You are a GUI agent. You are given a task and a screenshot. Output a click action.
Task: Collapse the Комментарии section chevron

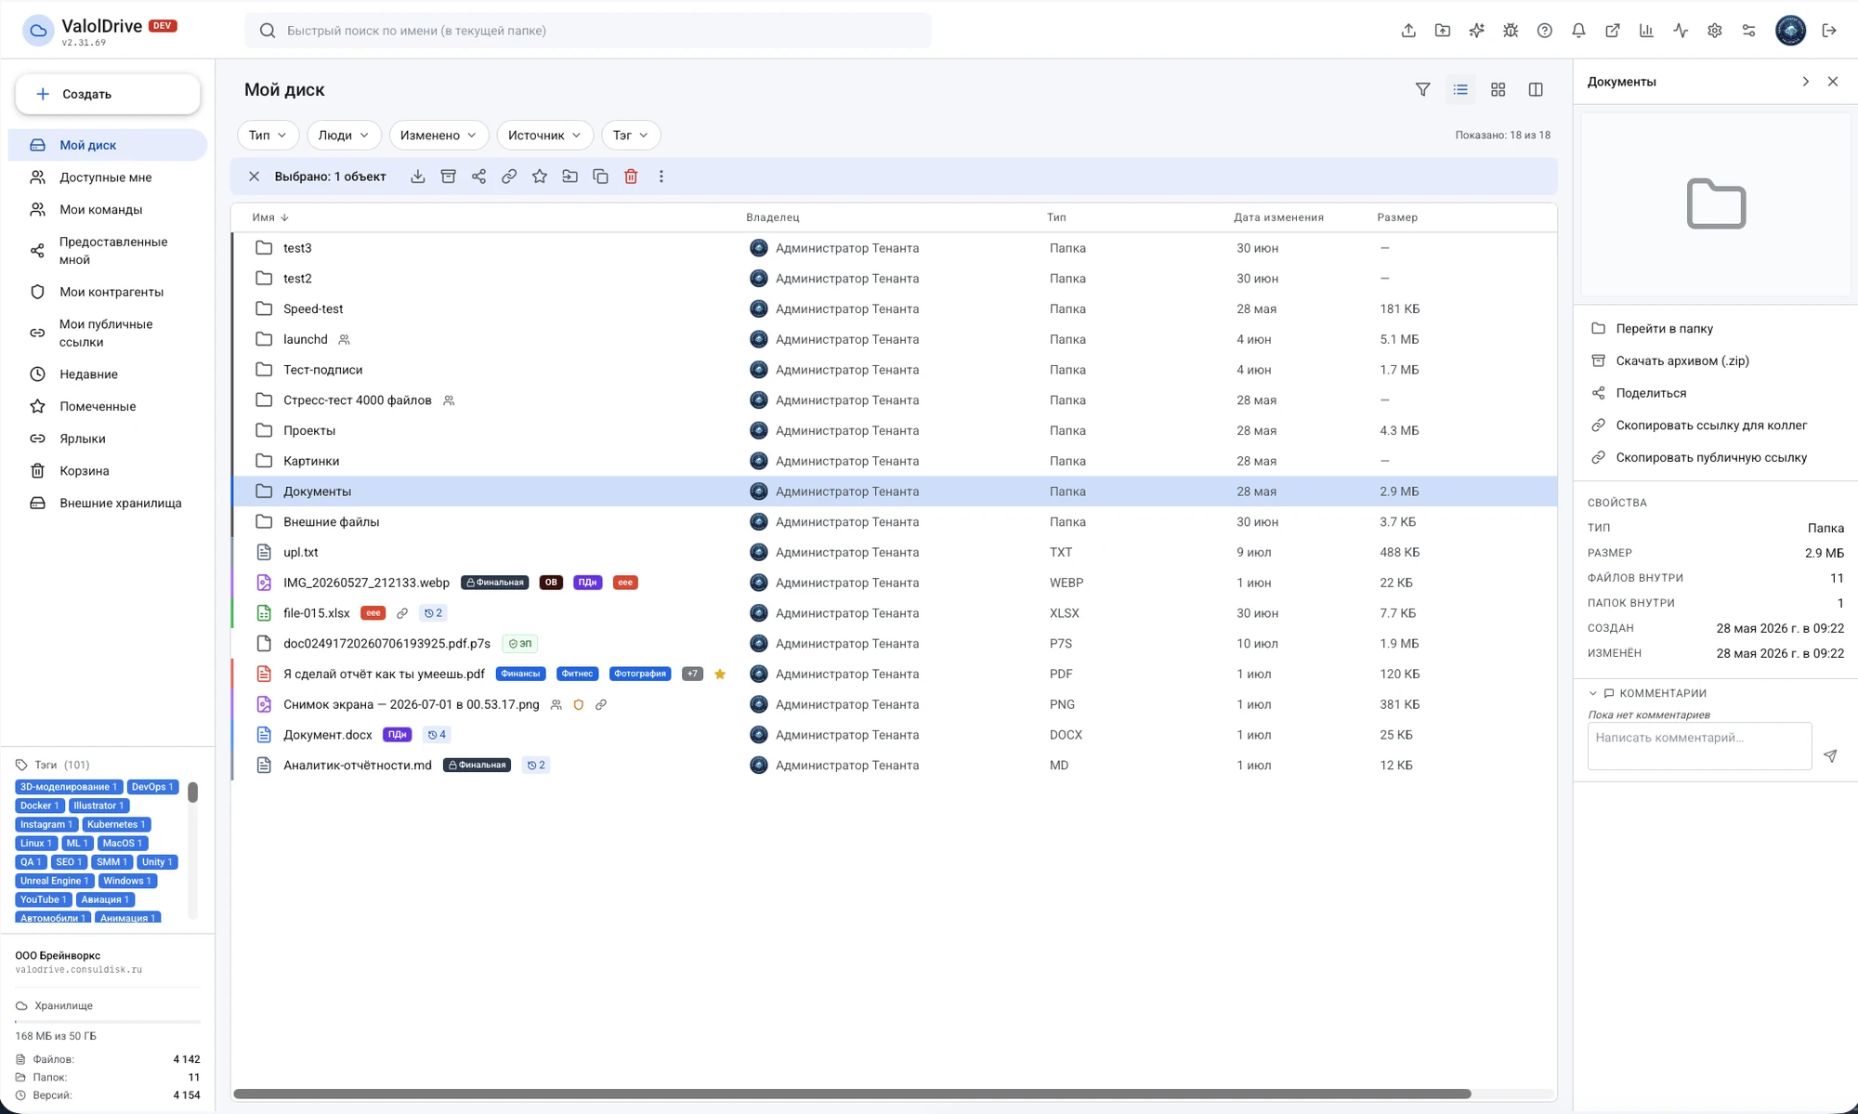[1592, 693]
